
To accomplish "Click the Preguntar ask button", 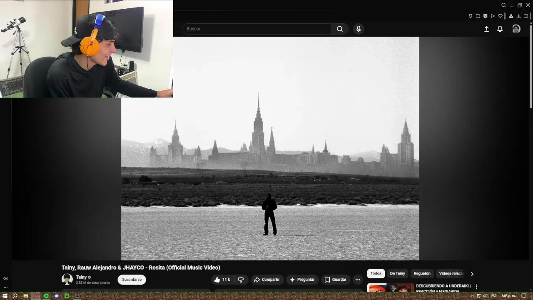I will (302, 280).
